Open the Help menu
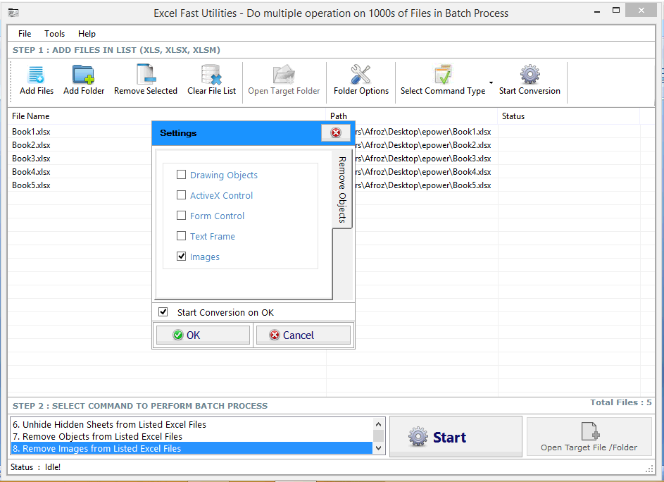 87,33
